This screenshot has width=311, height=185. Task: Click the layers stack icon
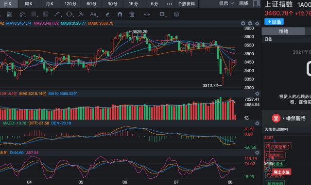(x=176, y=14)
